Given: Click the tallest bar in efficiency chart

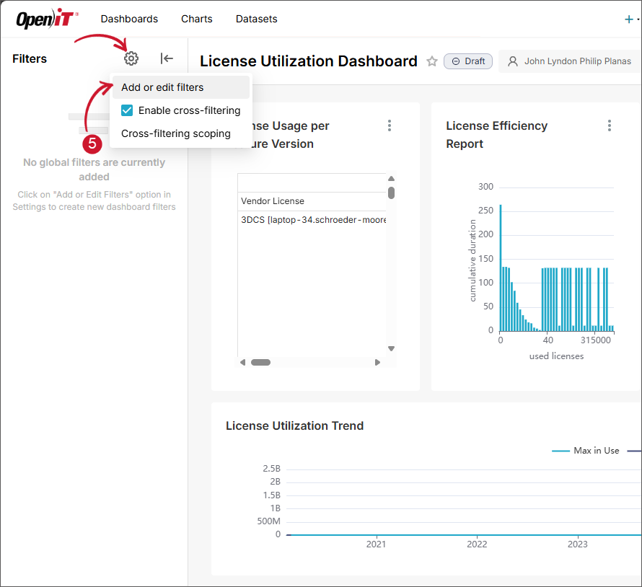Looking at the screenshot, I should [x=501, y=268].
